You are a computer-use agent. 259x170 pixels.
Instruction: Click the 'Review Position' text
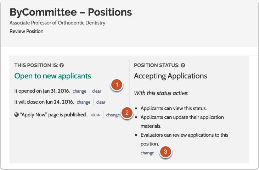27,31
